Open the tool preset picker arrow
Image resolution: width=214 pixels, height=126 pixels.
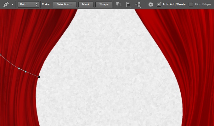tap(12, 5)
